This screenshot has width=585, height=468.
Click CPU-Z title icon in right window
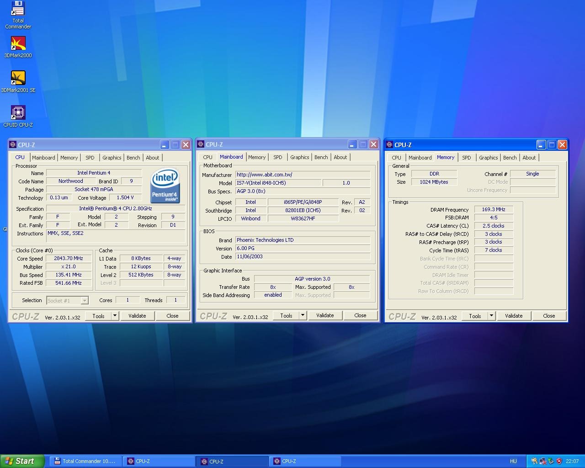389,145
